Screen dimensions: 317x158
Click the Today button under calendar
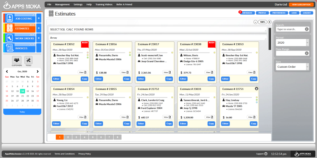pos(22,112)
